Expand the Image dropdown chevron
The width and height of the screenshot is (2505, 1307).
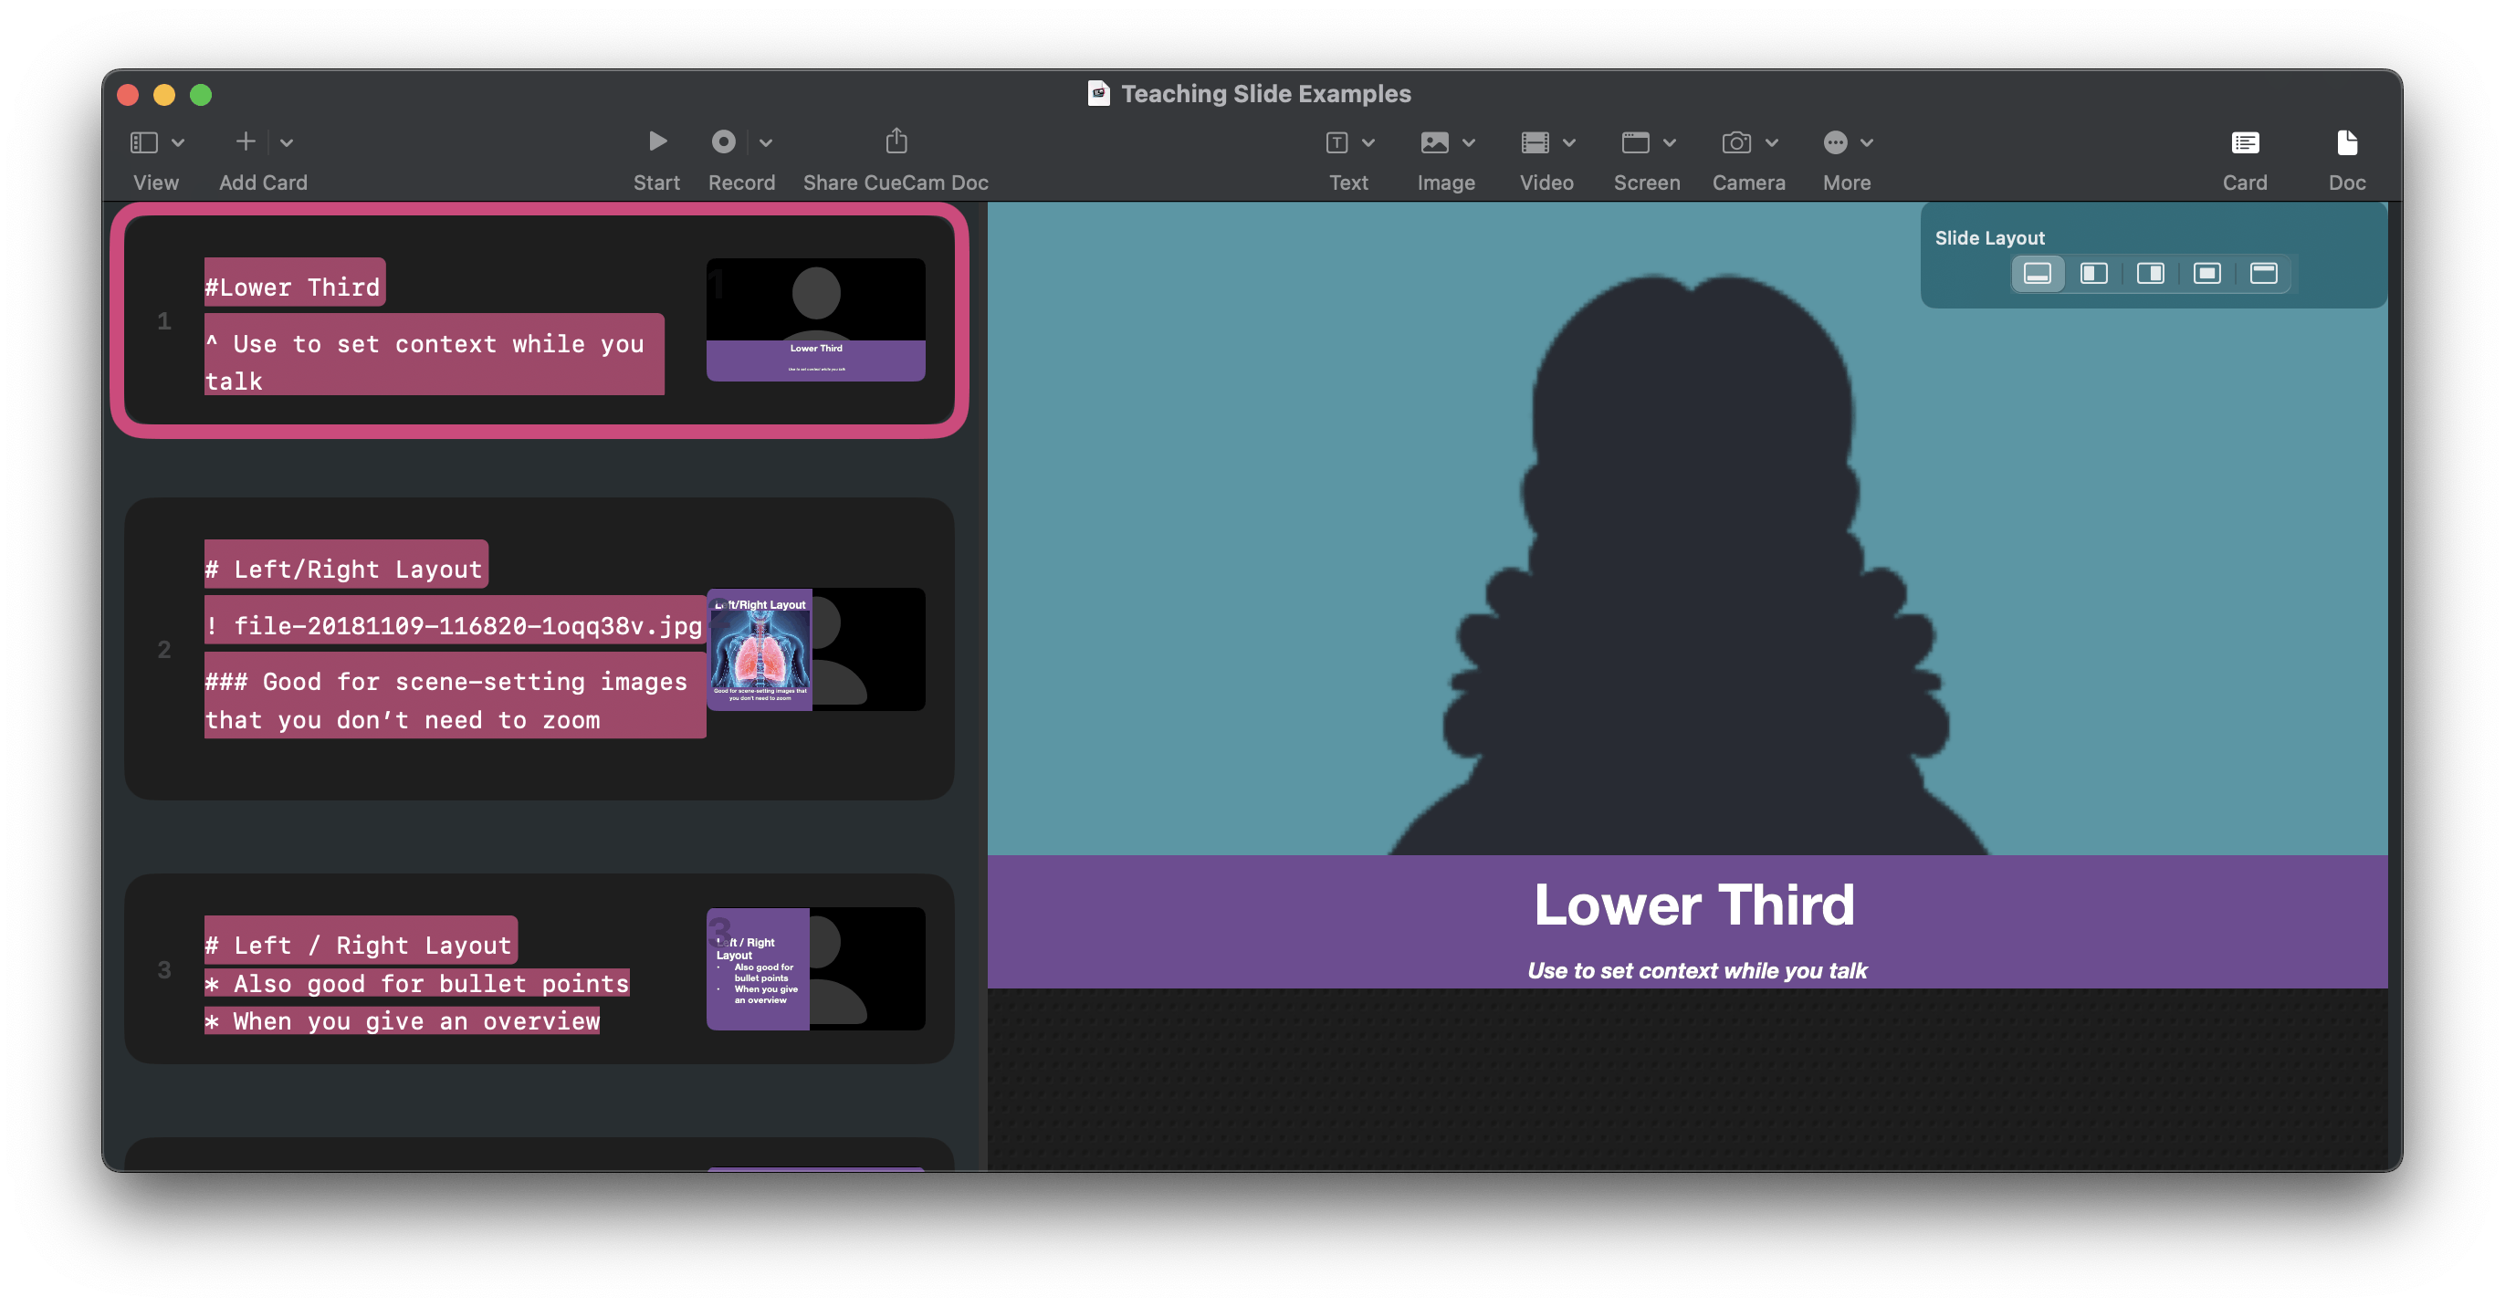click(1470, 143)
